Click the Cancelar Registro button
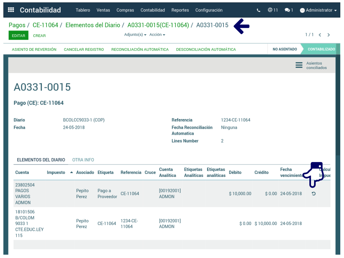 pos(84,49)
